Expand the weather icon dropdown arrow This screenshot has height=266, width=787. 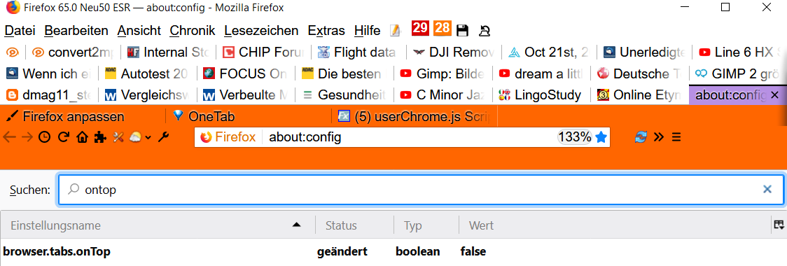[x=148, y=137]
